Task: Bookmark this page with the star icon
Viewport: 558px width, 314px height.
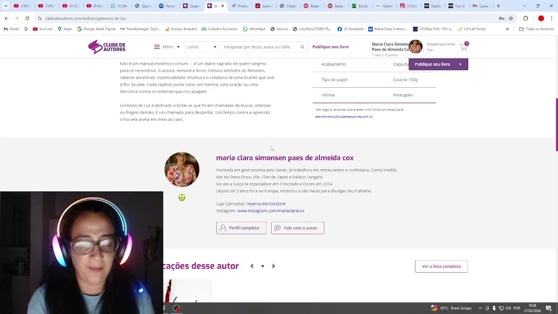Action: (511, 18)
